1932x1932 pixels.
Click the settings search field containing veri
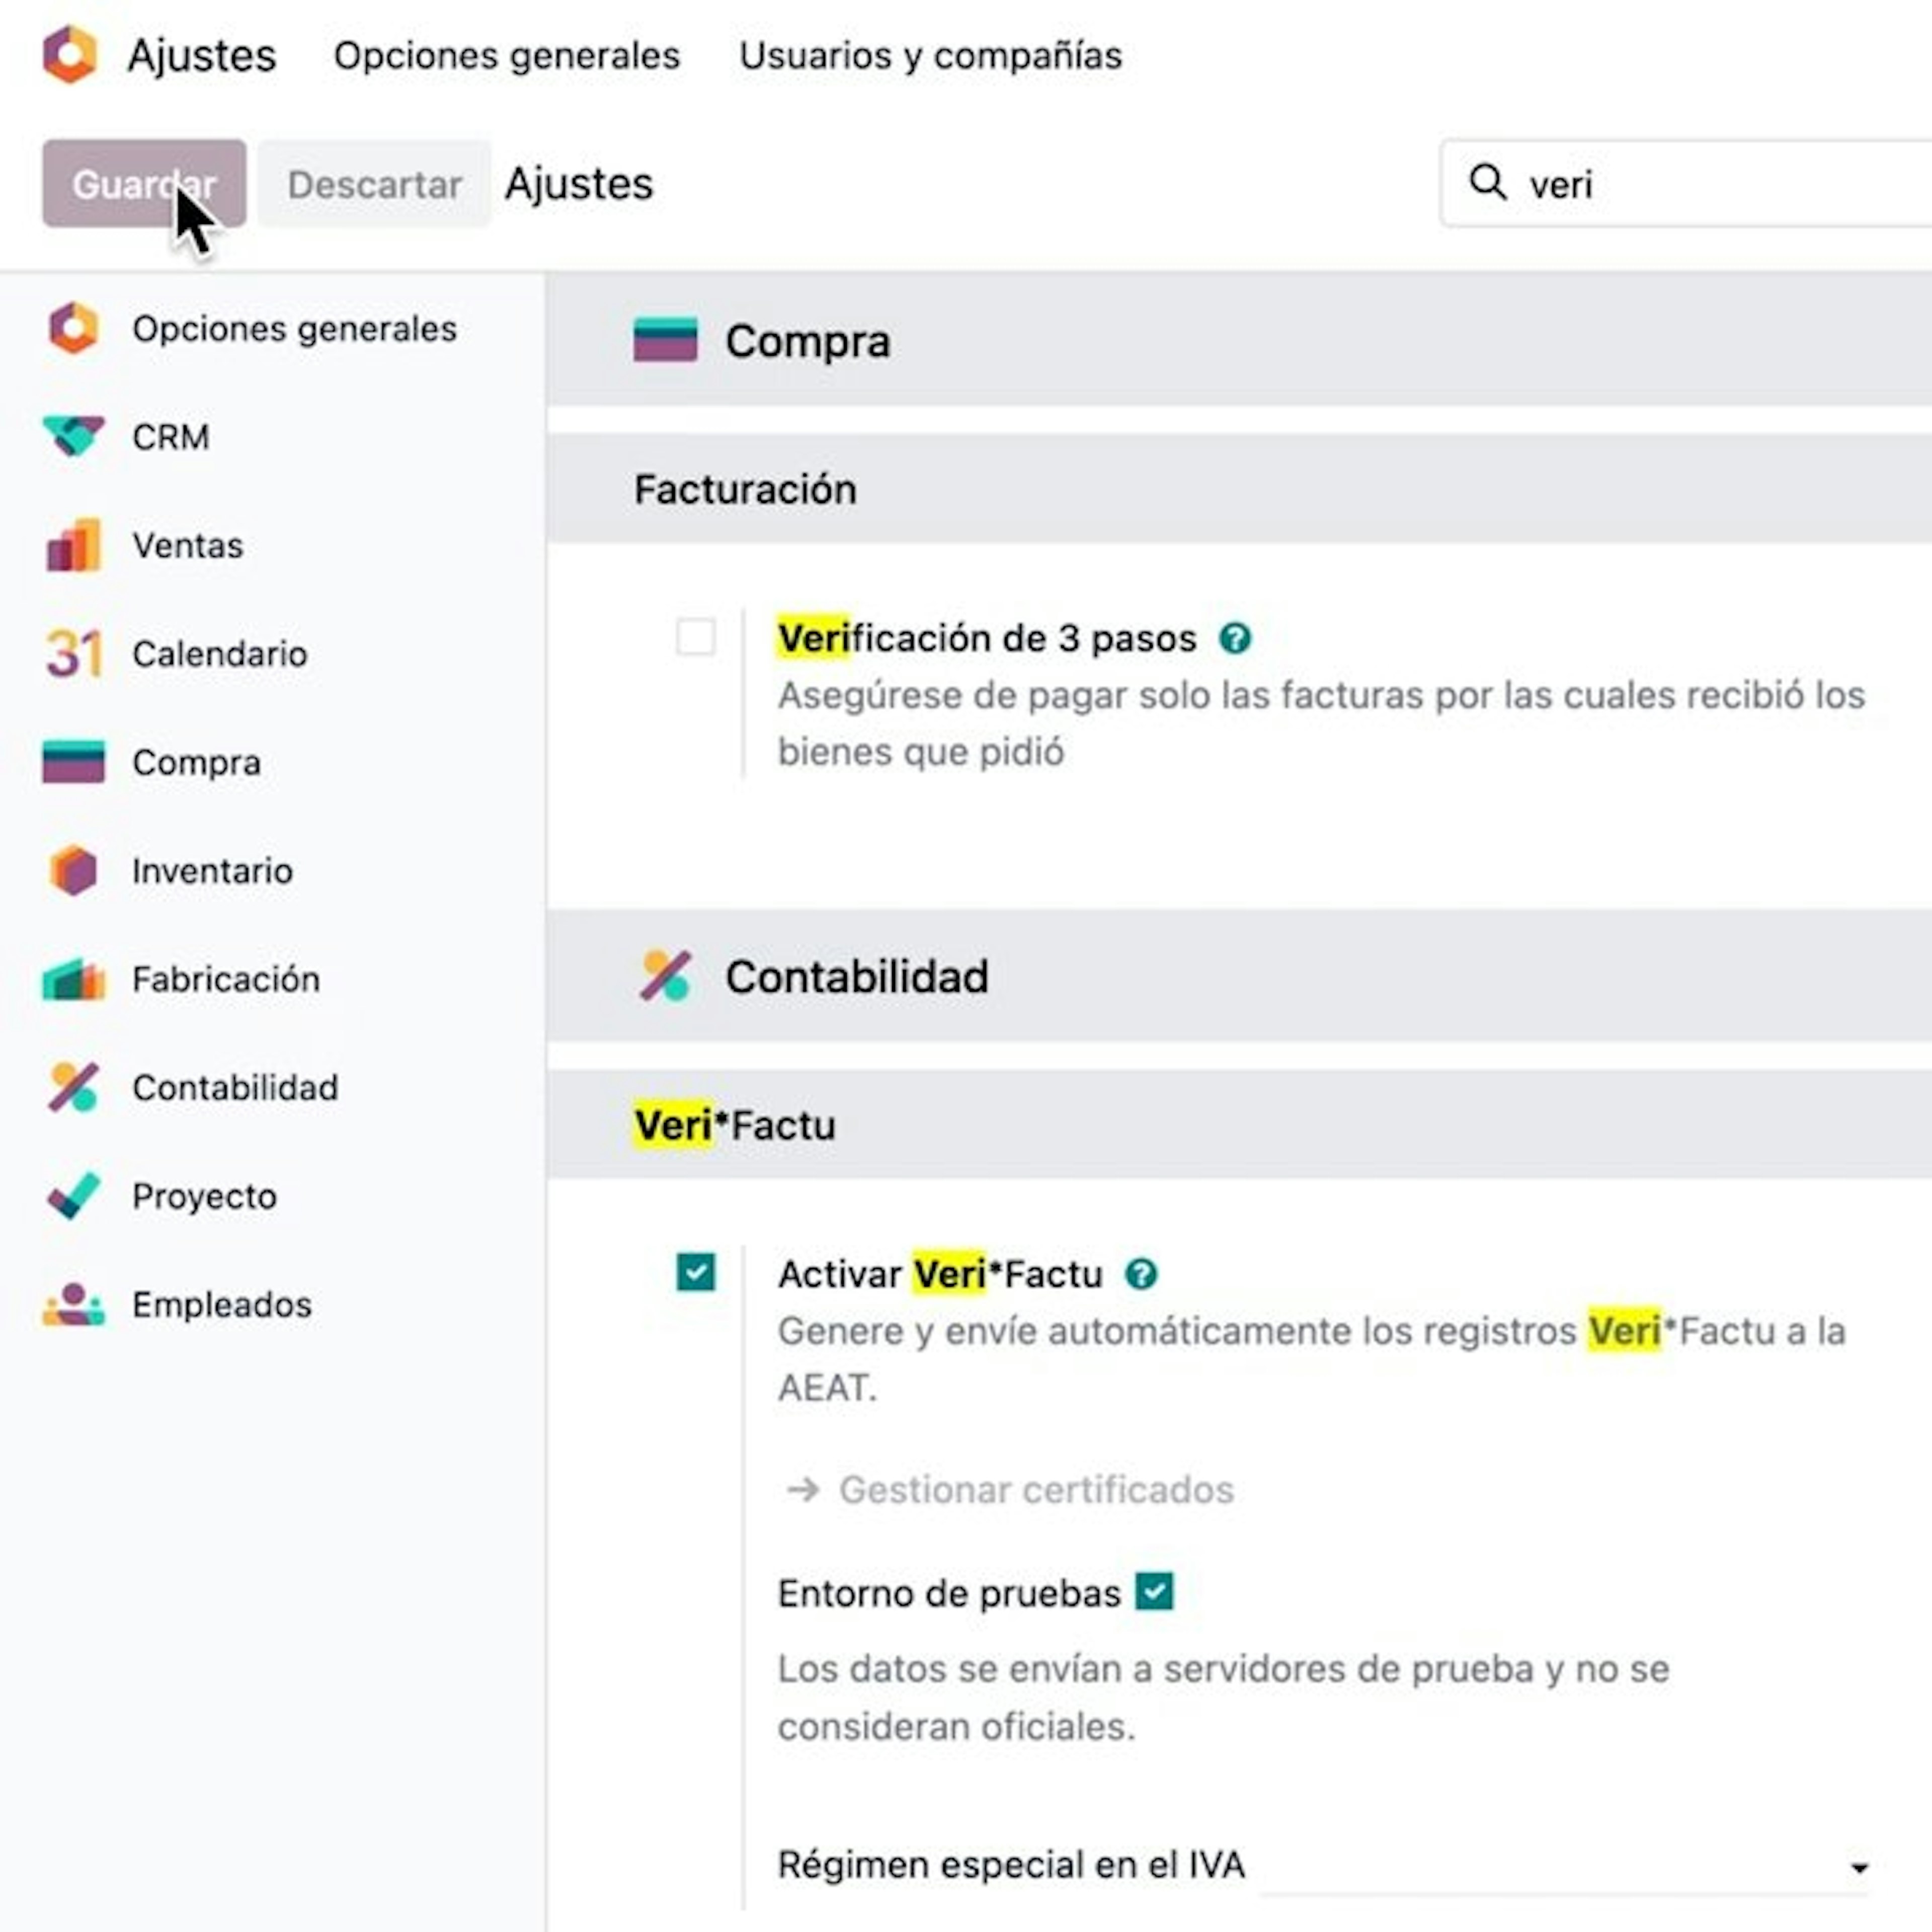click(x=1686, y=184)
